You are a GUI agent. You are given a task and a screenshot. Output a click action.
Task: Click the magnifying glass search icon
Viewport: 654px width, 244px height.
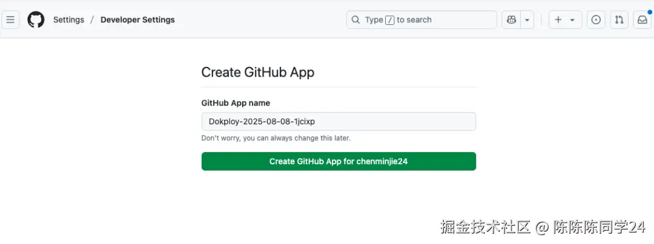pyautogui.click(x=356, y=20)
